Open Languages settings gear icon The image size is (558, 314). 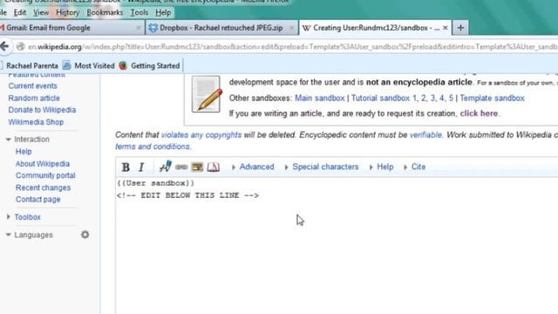[85, 235]
